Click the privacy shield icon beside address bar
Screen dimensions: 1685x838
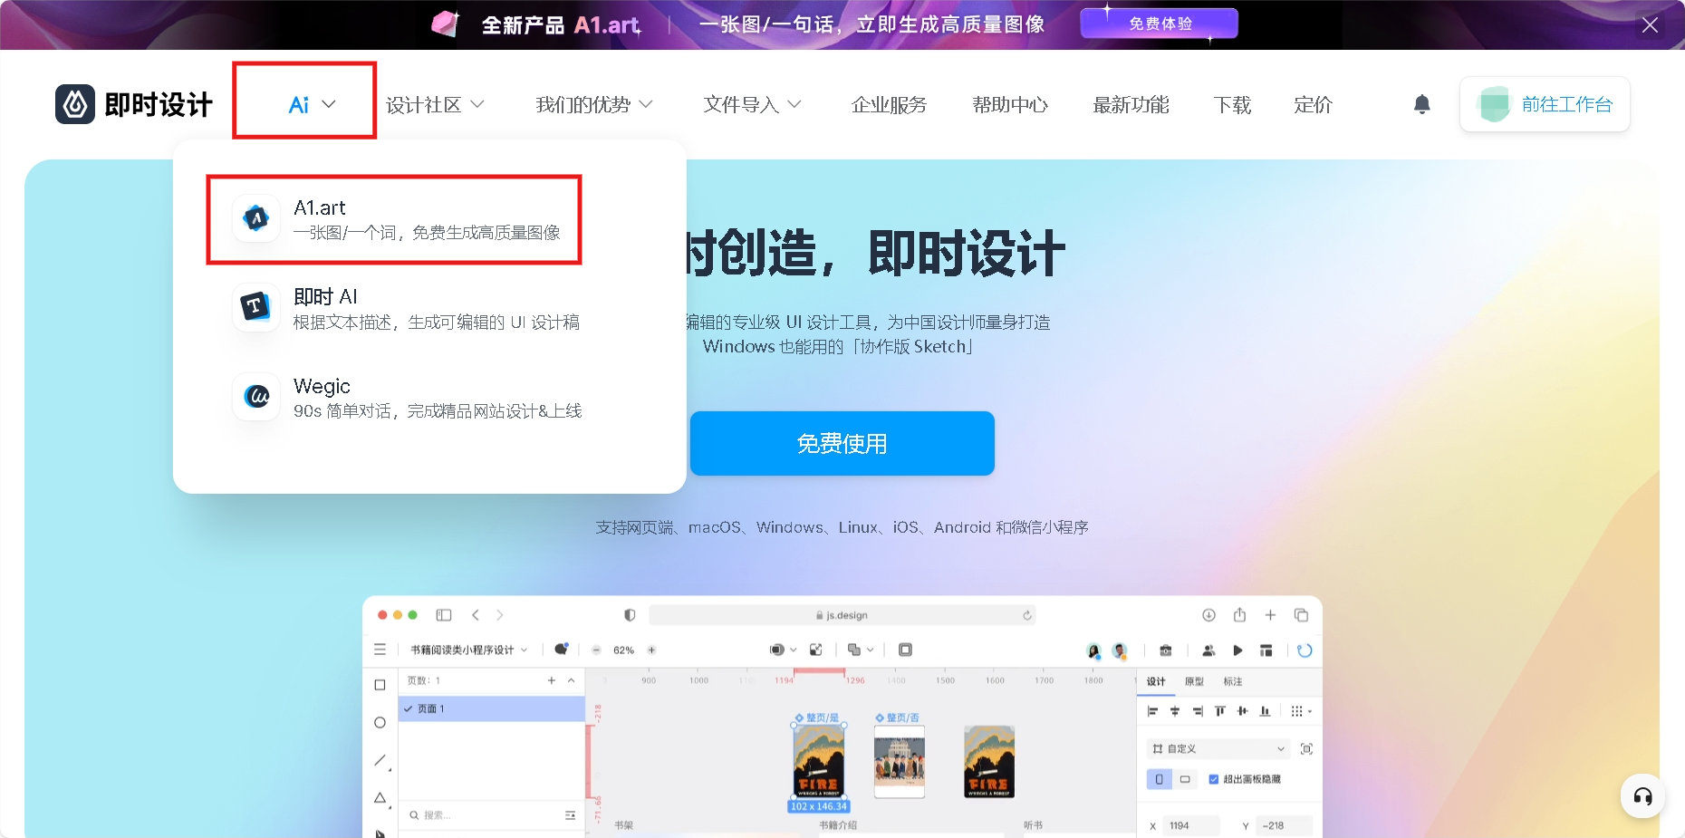(630, 615)
